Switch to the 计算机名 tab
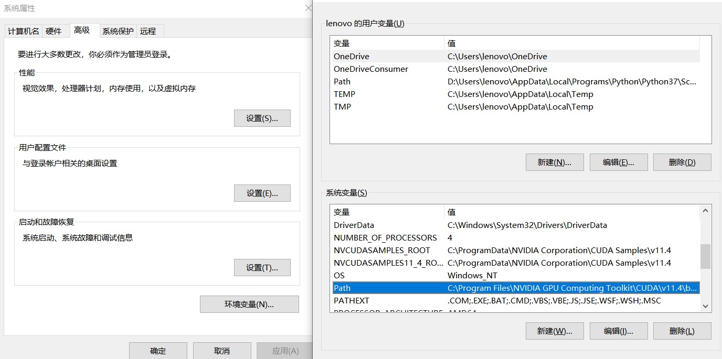The image size is (722, 359). (x=23, y=31)
